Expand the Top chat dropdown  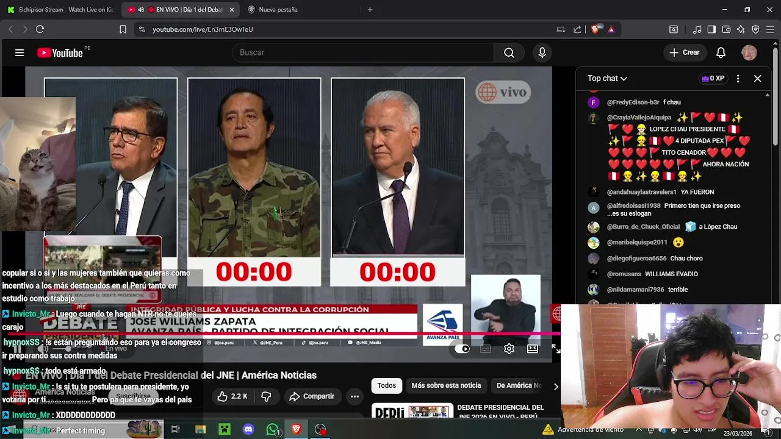607,79
